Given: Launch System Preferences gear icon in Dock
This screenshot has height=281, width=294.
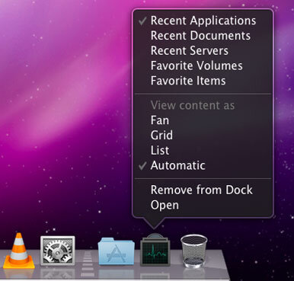Looking at the screenshot, I should click(x=58, y=251).
